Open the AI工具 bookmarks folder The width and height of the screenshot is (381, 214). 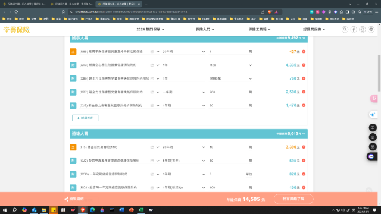277,18
